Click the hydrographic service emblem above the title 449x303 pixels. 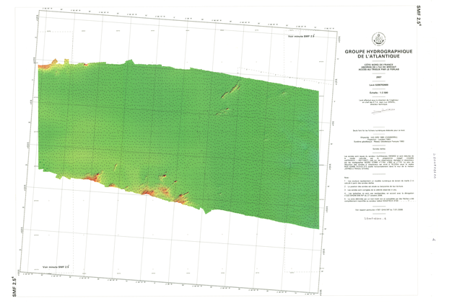(x=378, y=39)
